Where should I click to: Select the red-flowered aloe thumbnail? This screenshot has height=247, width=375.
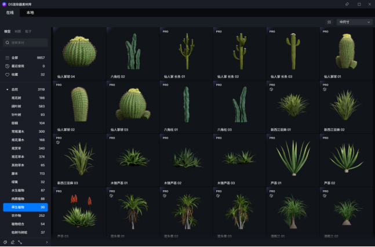[79, 213]
